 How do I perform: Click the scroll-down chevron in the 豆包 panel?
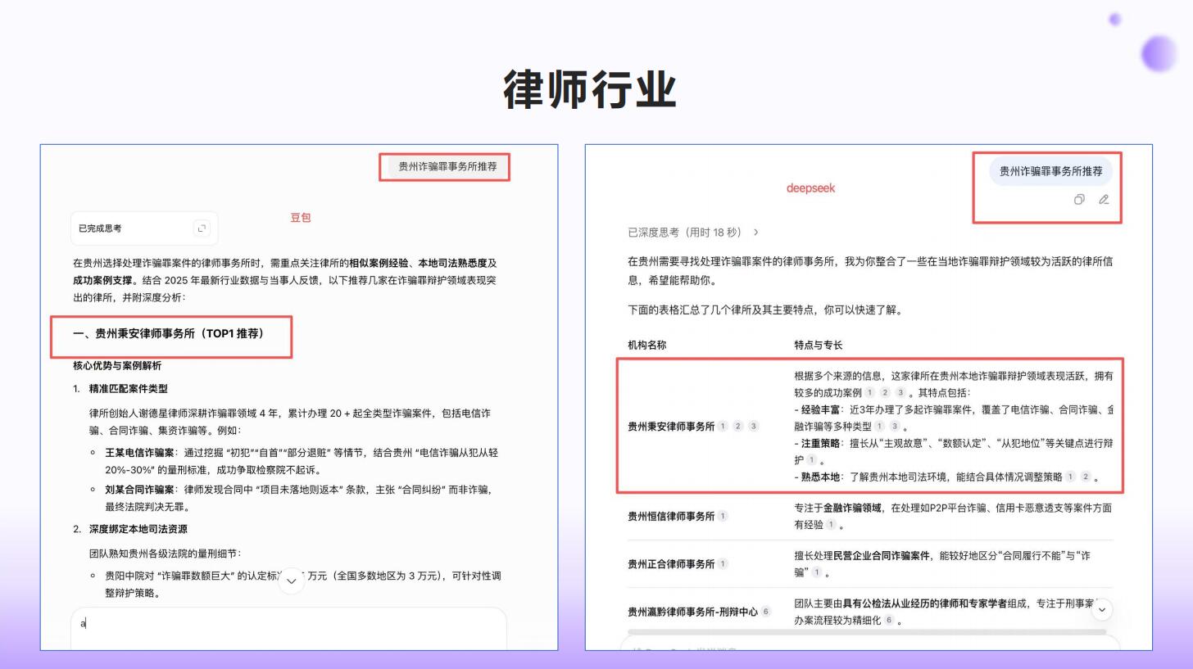click(291, 581)
